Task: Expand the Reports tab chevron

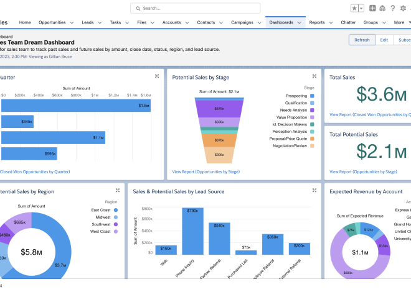Action: pyautogui.click(x=331, y=23)
